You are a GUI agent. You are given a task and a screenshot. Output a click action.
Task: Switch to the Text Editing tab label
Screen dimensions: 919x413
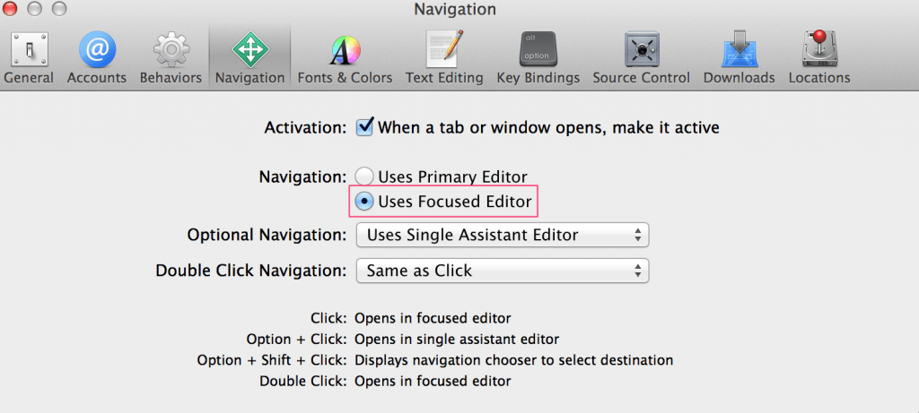[x=444, y=78]
